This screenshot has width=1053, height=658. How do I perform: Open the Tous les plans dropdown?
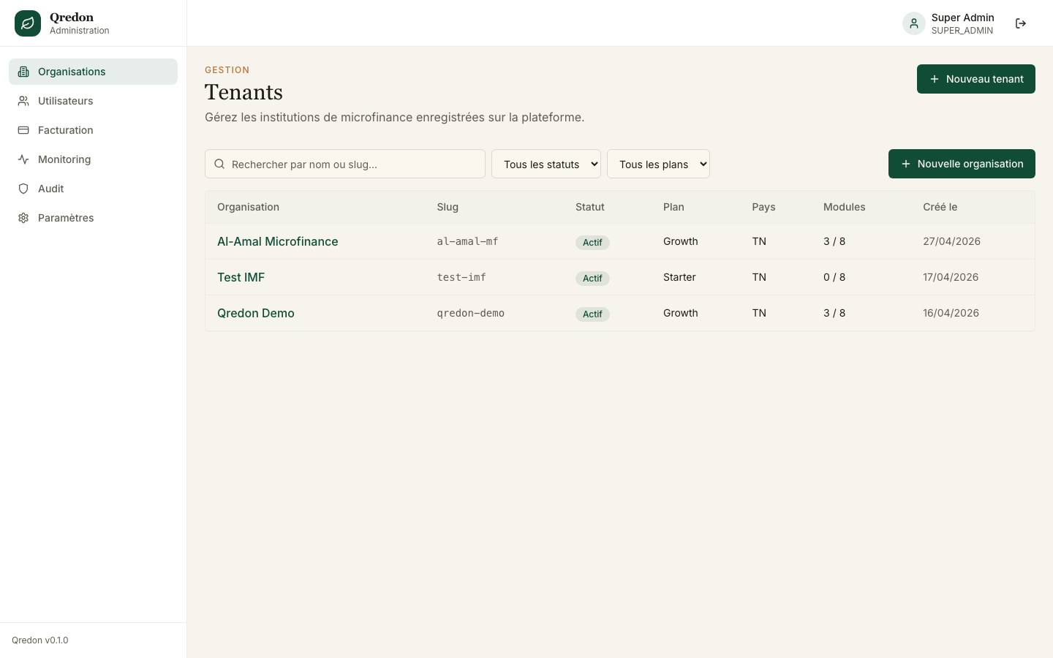click(x=658, y=164)
